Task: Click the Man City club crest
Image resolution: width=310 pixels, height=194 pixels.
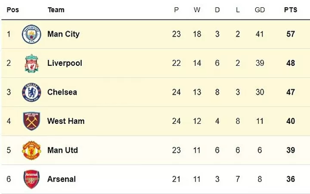Action: pyautogui.click(x=31, y=34)
